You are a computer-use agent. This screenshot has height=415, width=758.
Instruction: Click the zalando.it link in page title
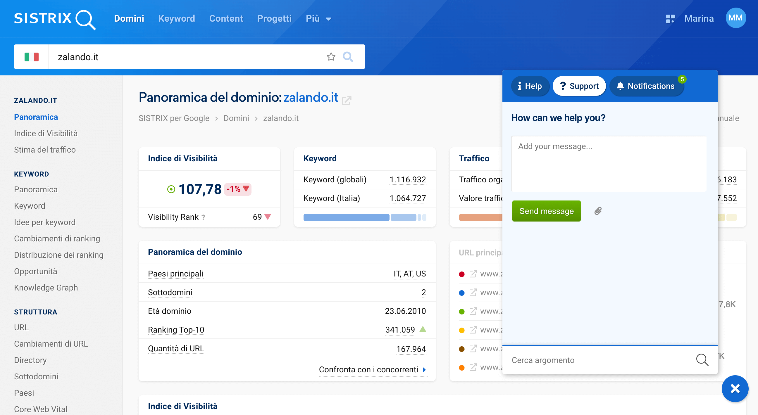[311, 97]
